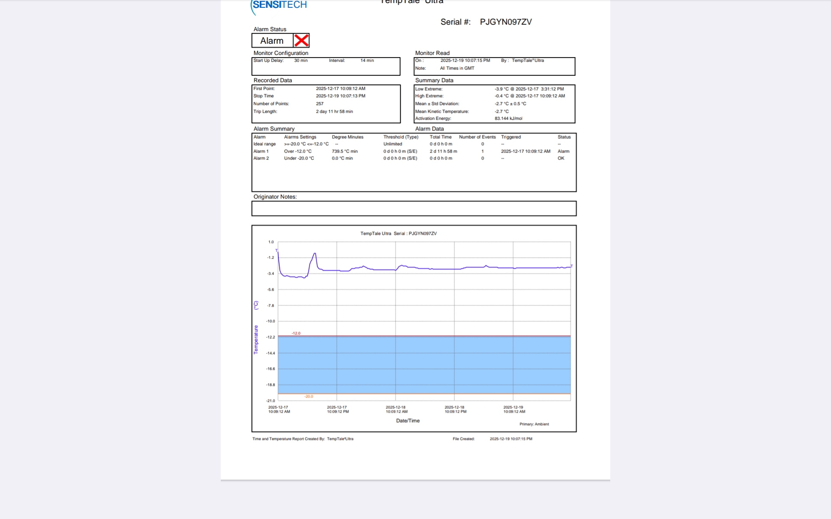The image size is (831, 519).
Task: Click the Alarm status text box
Action: [x=272, y=41]
